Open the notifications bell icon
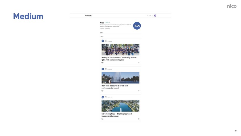Image resolution: width=241 pixels, height=136 pixels. (153, 16)
